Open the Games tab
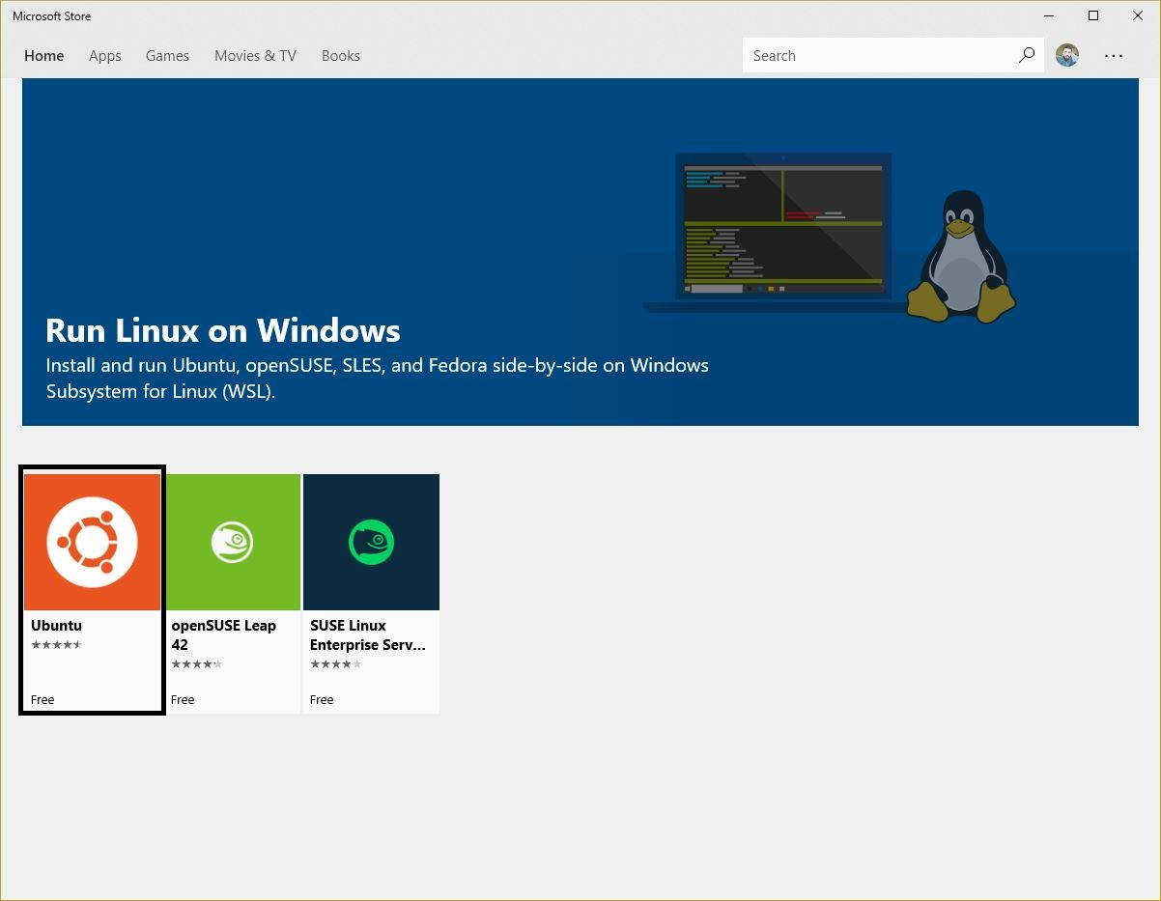The height and width of the screenshot is (901, 1161). [167, 56]
